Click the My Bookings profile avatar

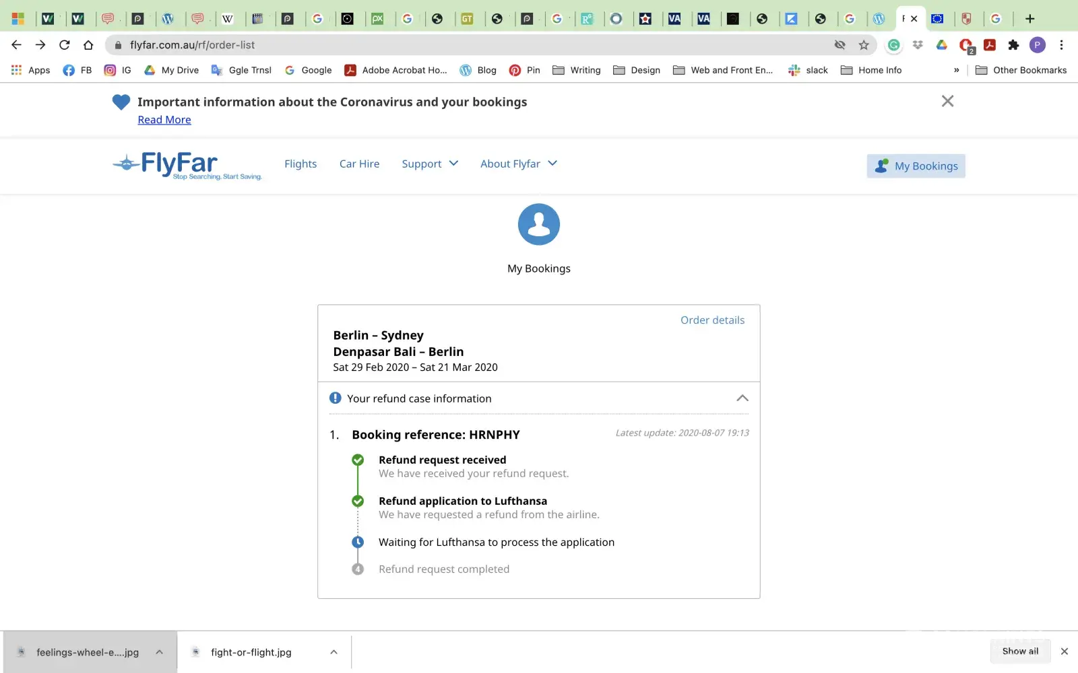(538, 225)
